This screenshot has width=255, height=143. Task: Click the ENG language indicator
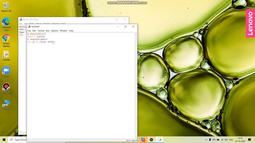(231, 139)
